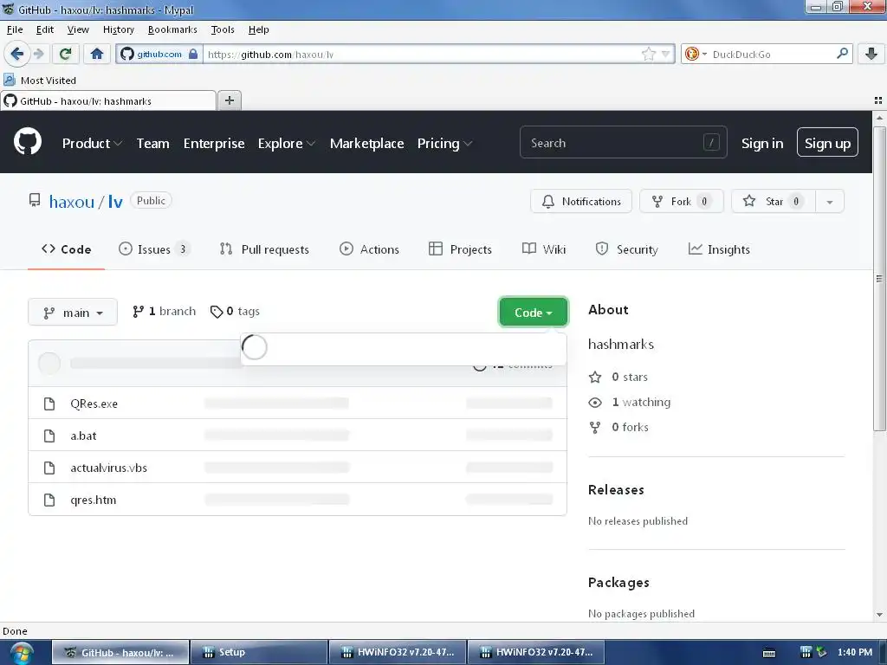Open the Insights tab
This screenshot has height=665, width=887.
[x=719, y=249]
